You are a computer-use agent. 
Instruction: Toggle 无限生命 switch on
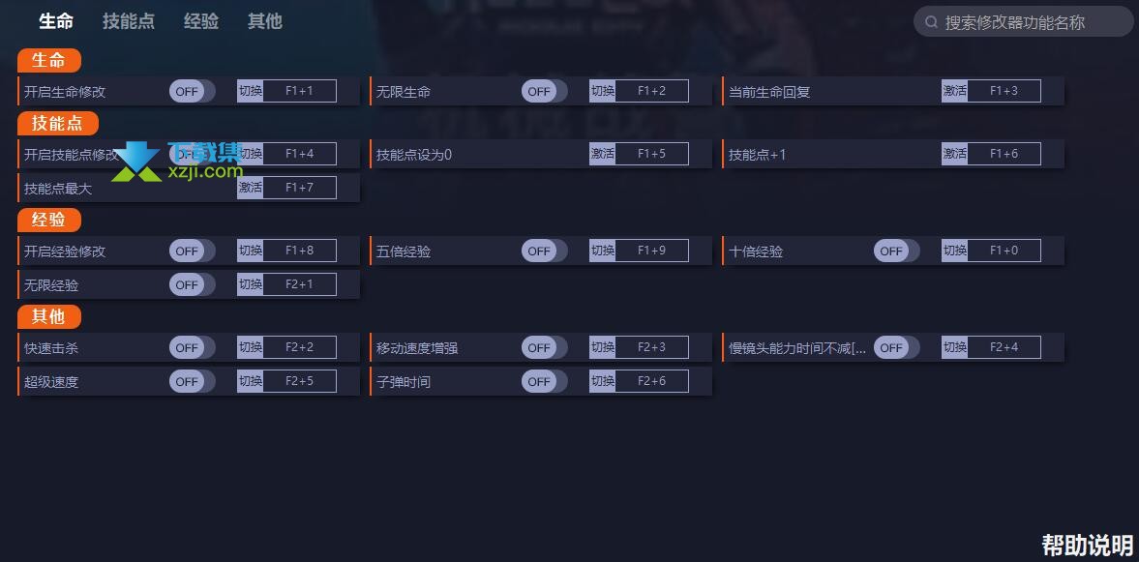[544, 92]
